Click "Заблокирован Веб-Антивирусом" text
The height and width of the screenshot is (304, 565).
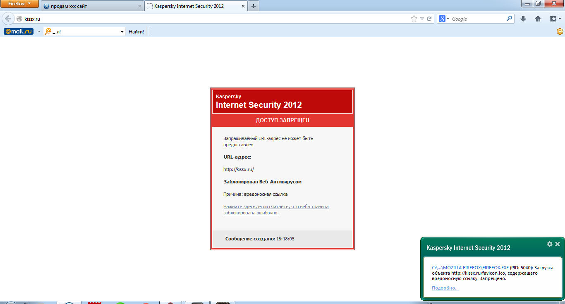pyautogui.click(x=263, y=182)
